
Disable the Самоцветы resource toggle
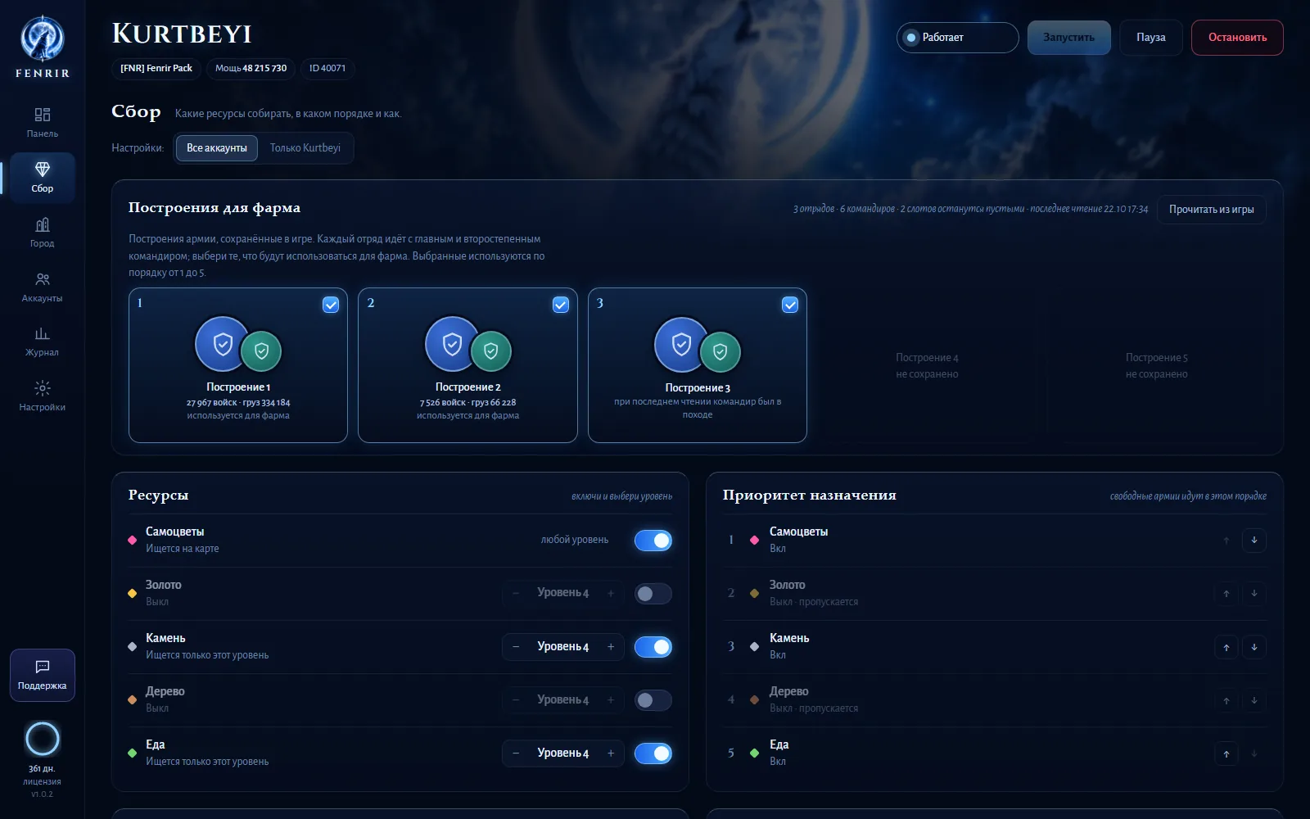coord(653,541)
